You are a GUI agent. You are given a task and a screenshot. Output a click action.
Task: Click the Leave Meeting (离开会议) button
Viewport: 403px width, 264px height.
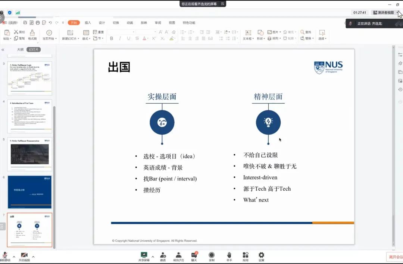(x=395, y=257)
